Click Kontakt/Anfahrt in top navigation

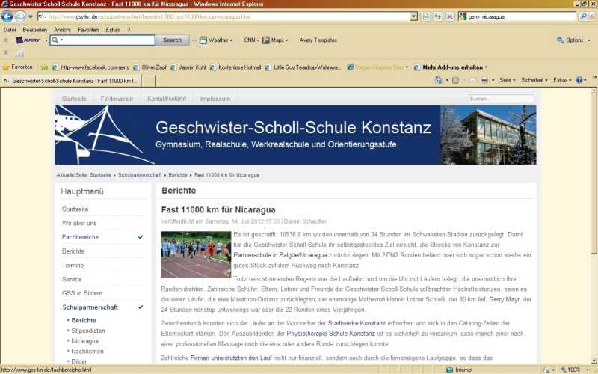[x=167, y=99]
